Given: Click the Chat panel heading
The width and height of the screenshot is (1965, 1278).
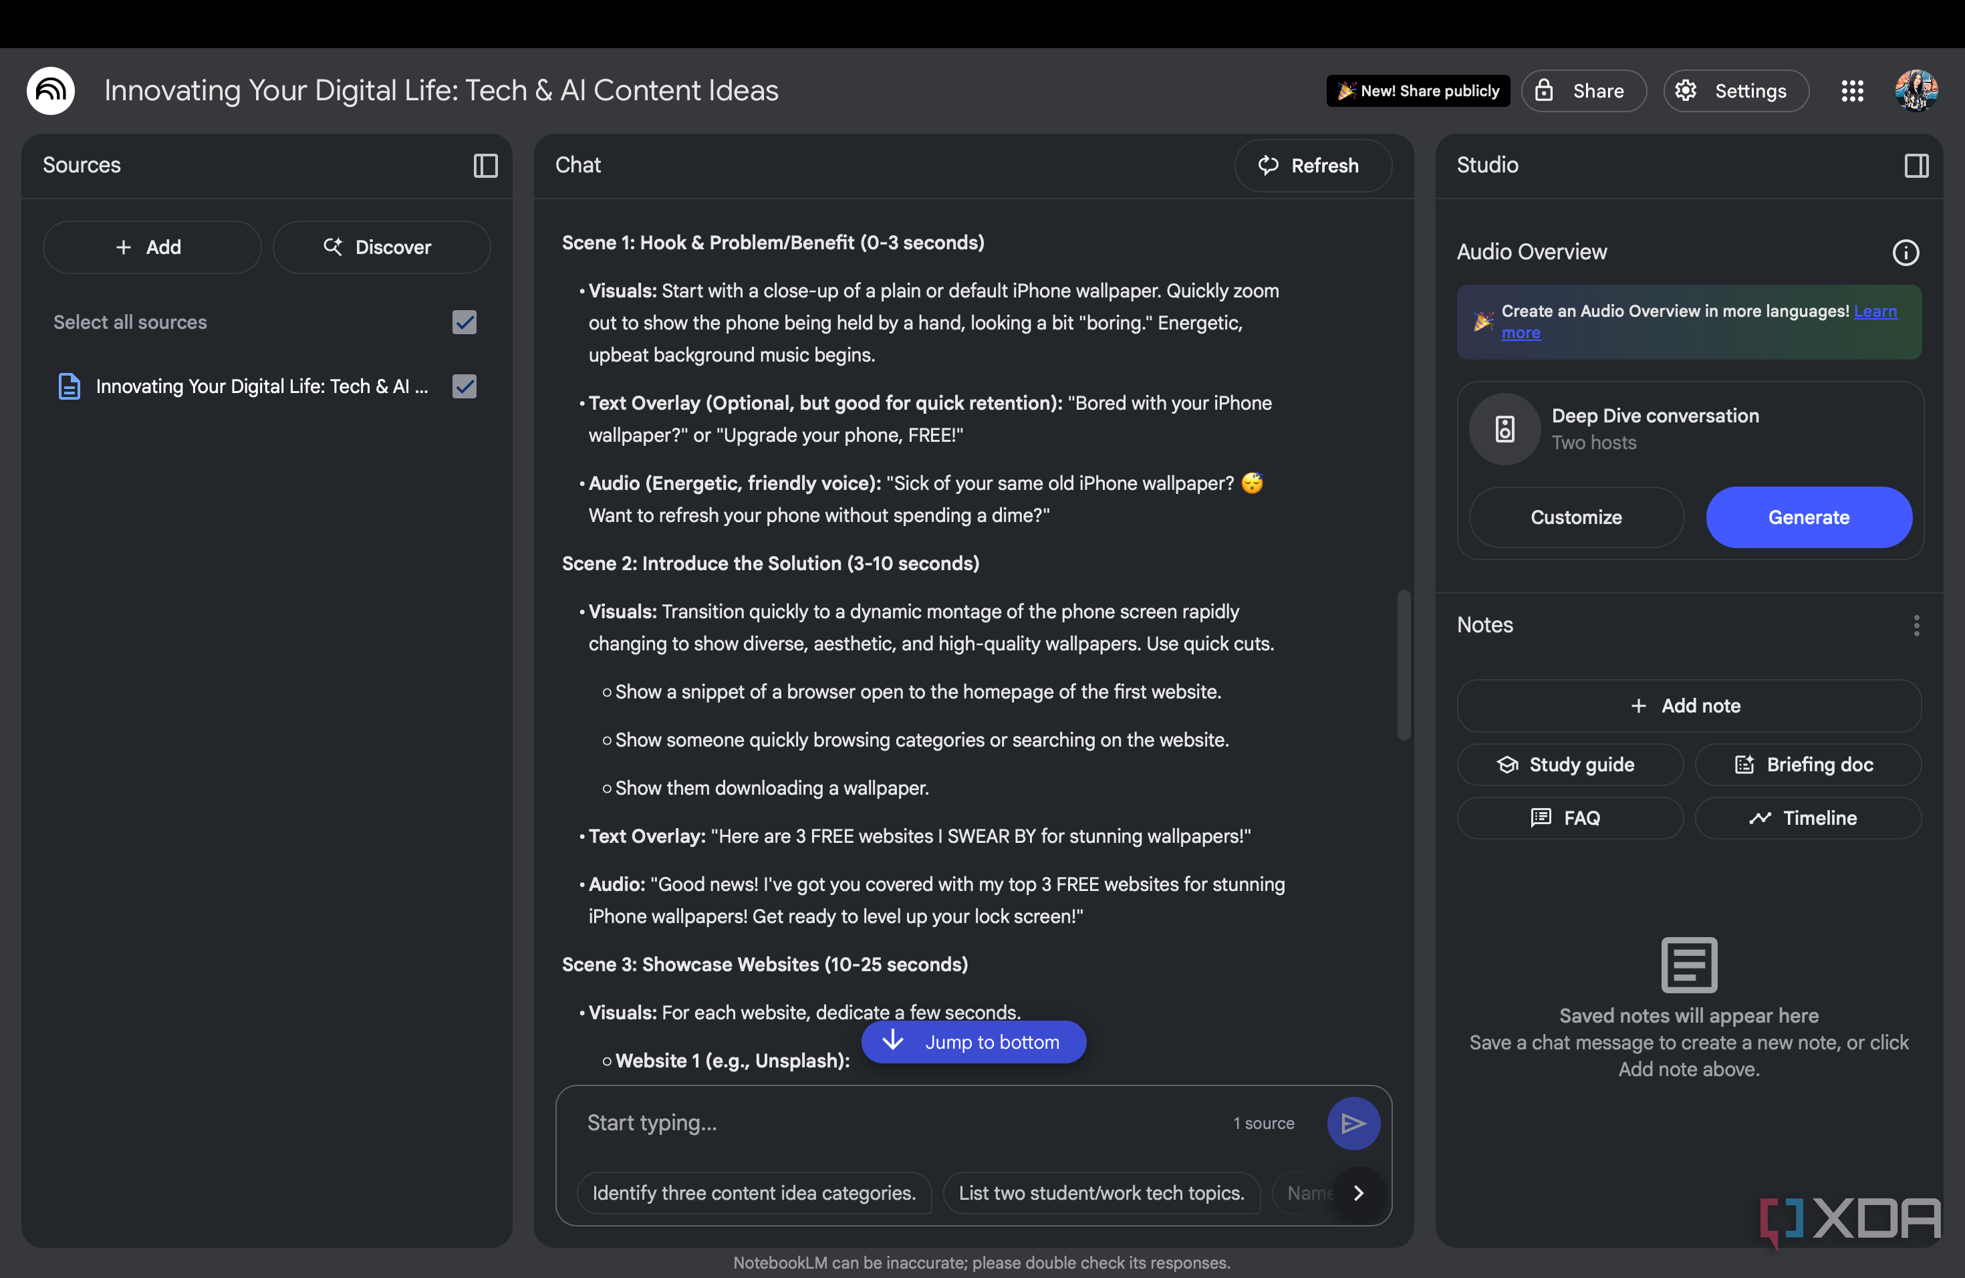Looking at the screenshot, I should click(578, 165).
